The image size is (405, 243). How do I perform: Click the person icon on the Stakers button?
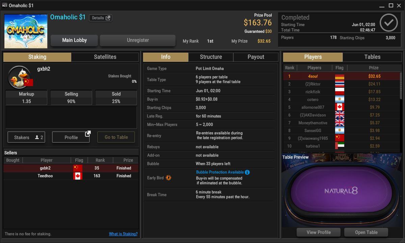37,137
